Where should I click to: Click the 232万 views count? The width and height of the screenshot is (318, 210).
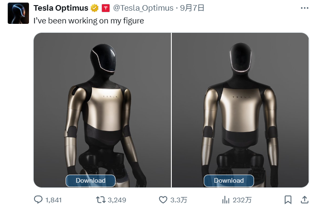click(243, 200)
